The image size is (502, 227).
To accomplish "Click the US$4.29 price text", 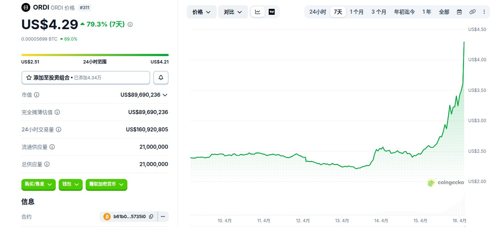I will click(x=49, y=24).
